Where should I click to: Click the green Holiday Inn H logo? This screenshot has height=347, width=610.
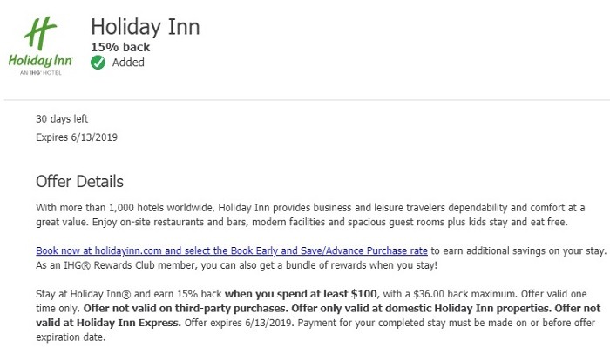click(x=40, y=33)
